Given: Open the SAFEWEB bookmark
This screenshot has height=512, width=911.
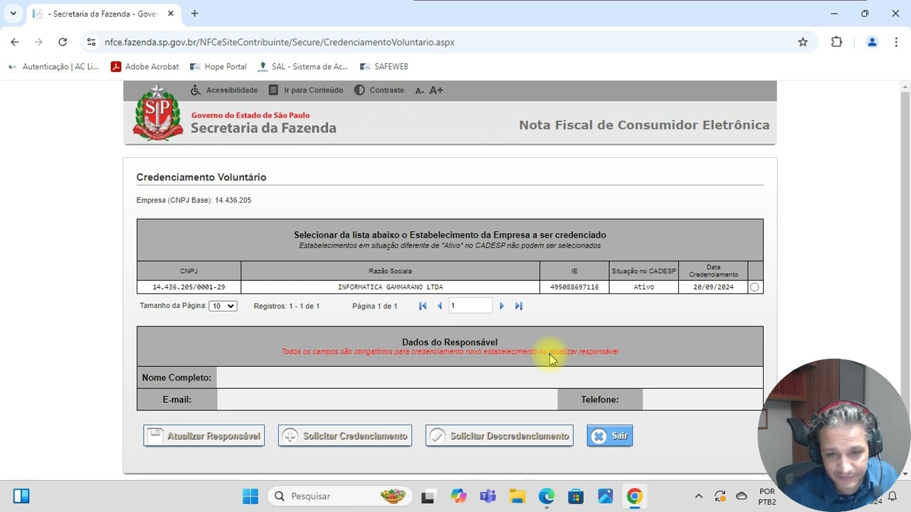Looking at the screenshot, I should tap(384, 66).
